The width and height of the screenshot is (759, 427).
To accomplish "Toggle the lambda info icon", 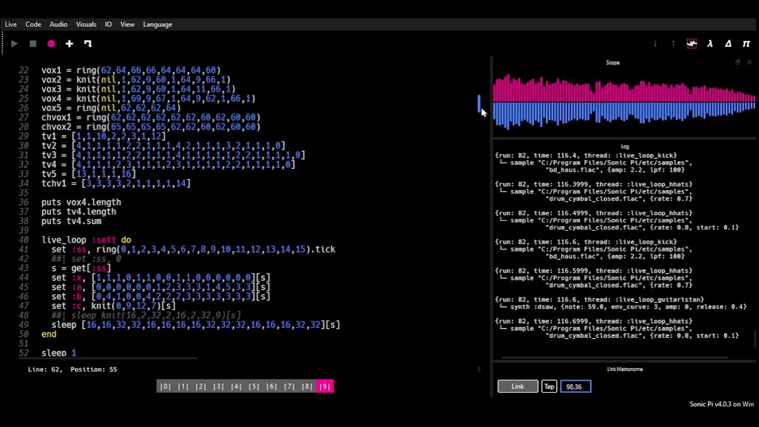I will coord(710,43).
